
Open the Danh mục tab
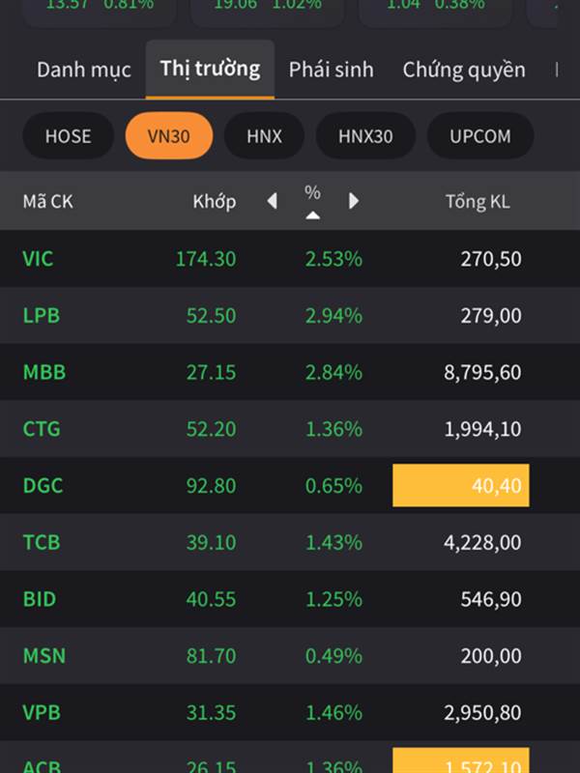(84, 70)
